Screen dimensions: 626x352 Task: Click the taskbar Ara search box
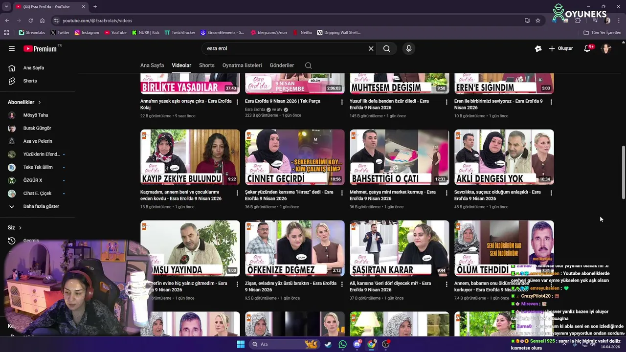285,344
